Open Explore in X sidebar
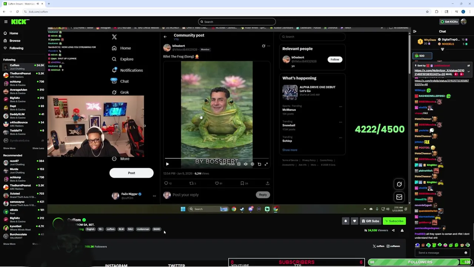Viewport: 474px width, 267px height. click(x=123, y=59)
